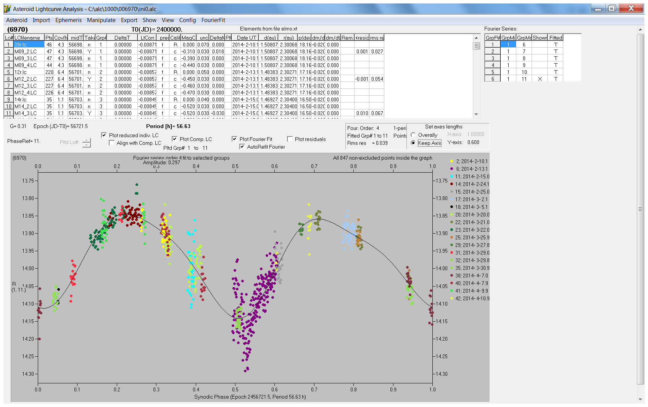Click the Y-axis value 0.600 field
This screenshot has width=648, height=407.
click(x=473, y=142)
